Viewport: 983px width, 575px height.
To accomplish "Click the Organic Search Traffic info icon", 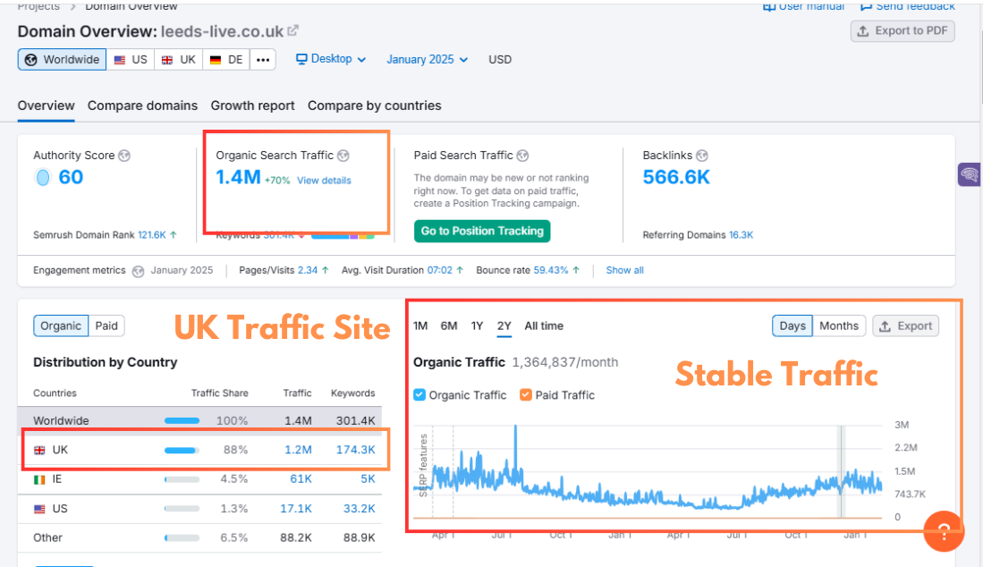I will pyautogui.click(x=343, y=156).
